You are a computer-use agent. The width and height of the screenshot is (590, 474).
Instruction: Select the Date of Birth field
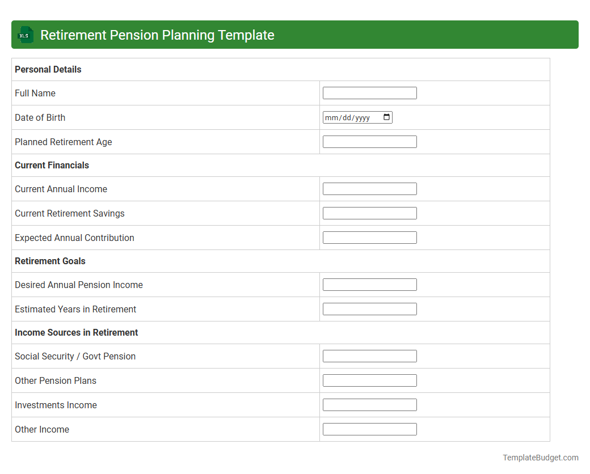coord(352,117)
